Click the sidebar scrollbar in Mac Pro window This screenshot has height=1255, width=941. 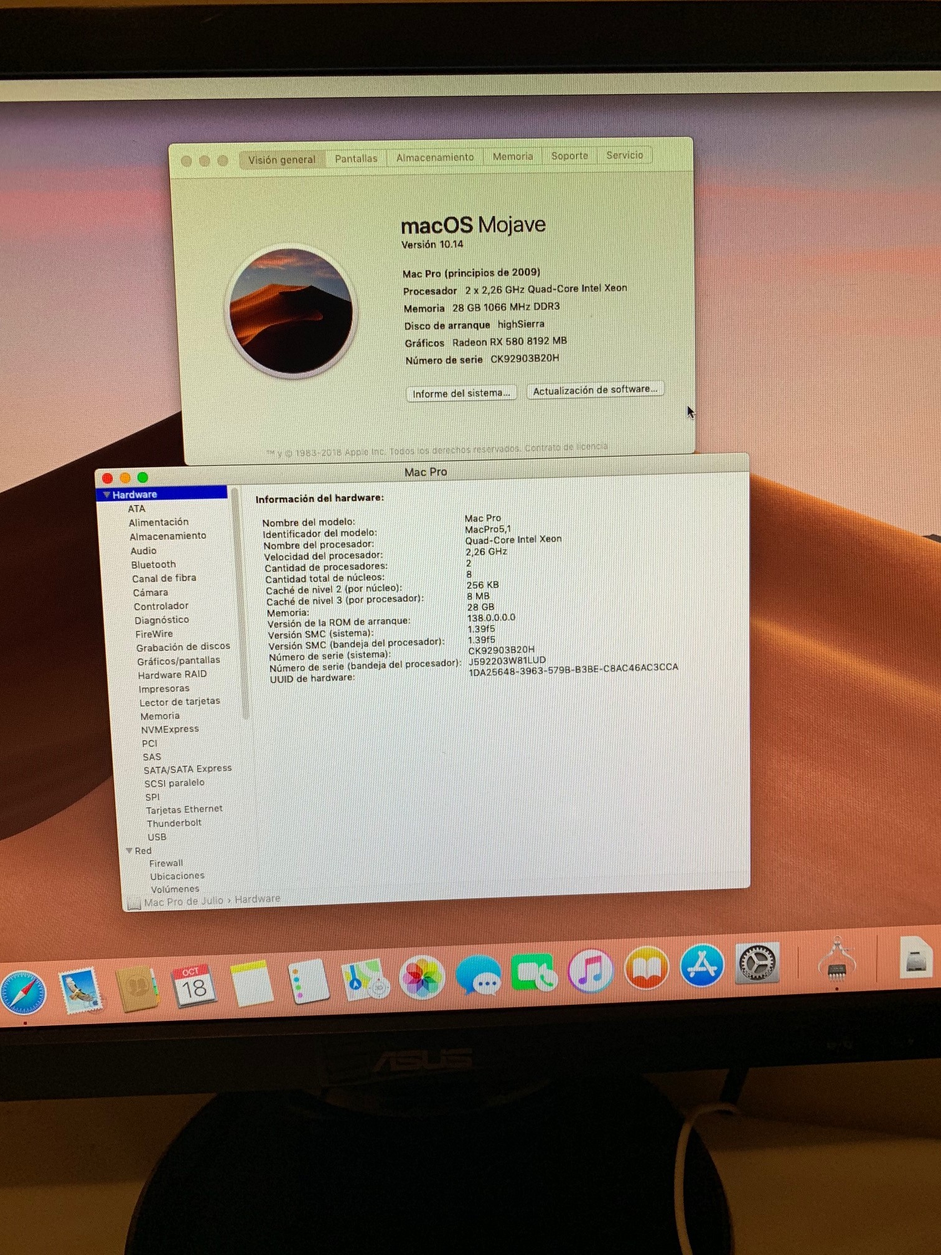240,604
